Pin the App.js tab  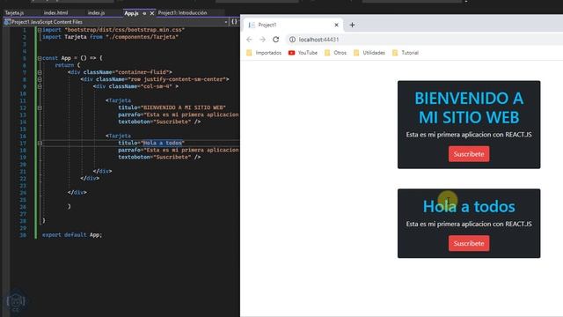click(144, 13)
